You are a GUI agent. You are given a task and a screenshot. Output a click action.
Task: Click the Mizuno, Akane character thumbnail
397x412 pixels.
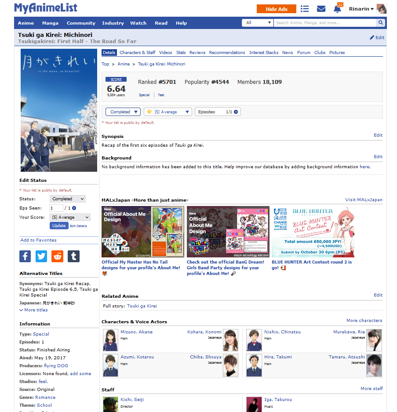click(110, 340)
